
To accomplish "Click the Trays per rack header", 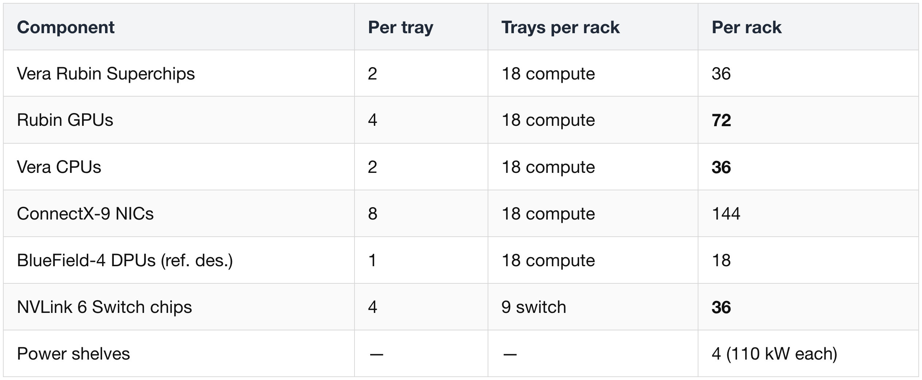I will (x=560, y=27).
